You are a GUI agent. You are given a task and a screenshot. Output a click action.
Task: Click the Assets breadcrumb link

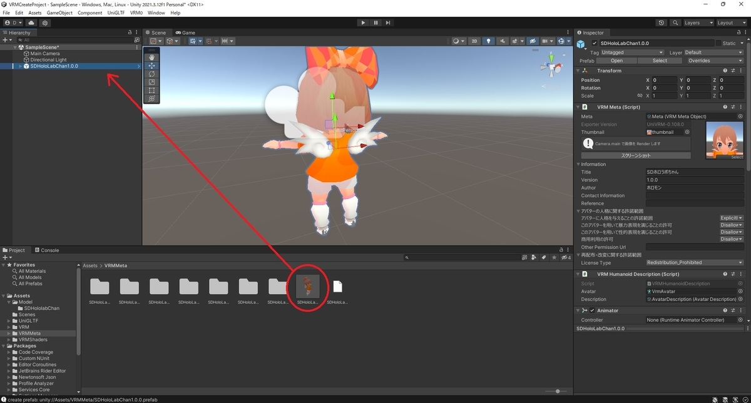[x=90, y=265]
